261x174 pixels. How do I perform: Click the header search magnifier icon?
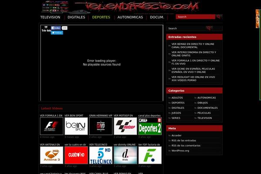click(x=218, y=17)
